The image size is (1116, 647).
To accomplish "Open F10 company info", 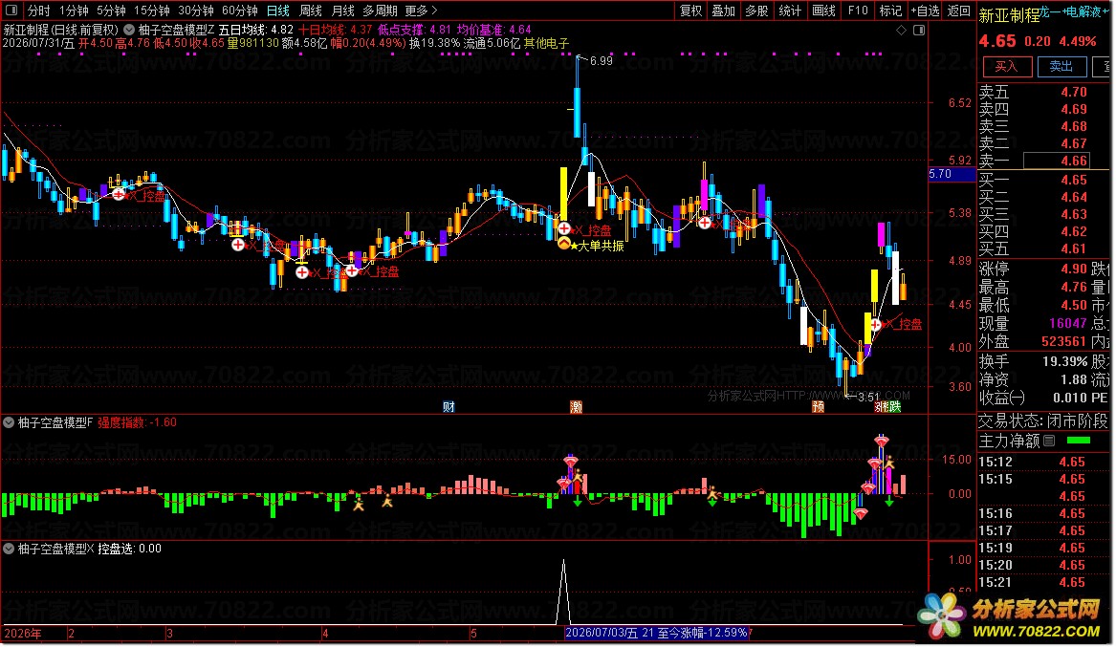I will [858, 11].
